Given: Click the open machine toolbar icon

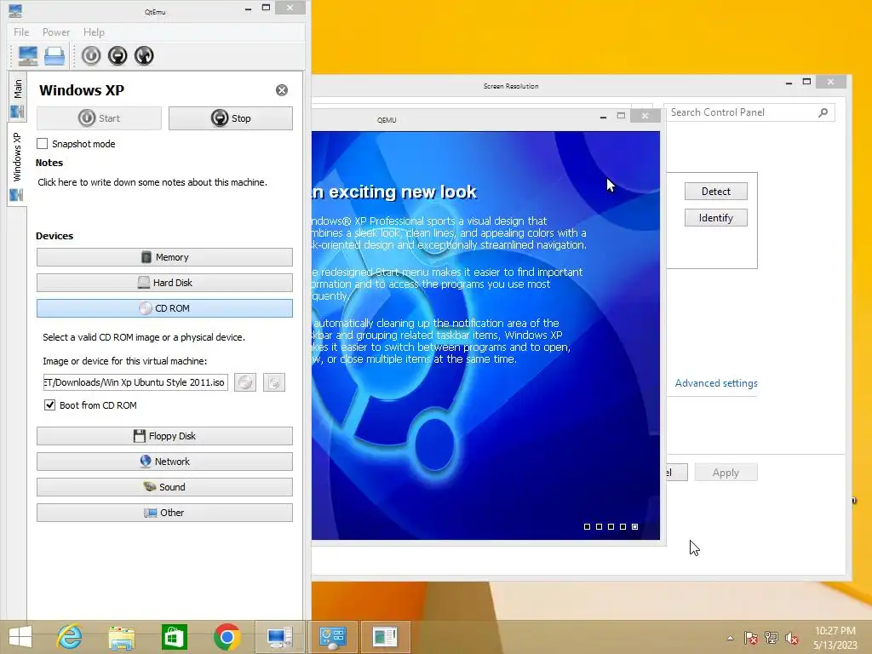Looking at the screenshot, I should (x=54, y=55).
